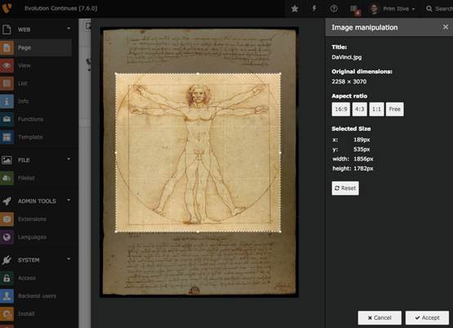Click the Page module icon
This screenshot has width=453, height=328.
[7, 47]
